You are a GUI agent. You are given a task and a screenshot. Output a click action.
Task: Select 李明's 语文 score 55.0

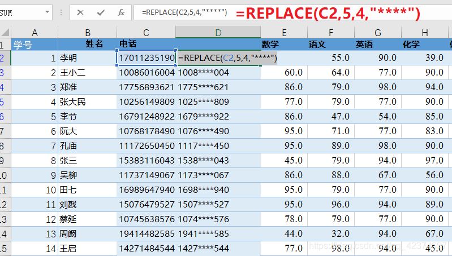[331, 58]
